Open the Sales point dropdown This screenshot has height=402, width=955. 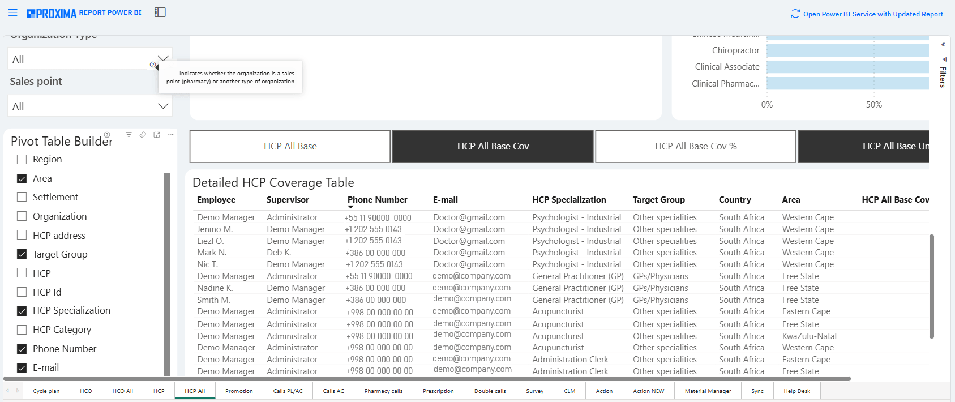coord(90,106)
